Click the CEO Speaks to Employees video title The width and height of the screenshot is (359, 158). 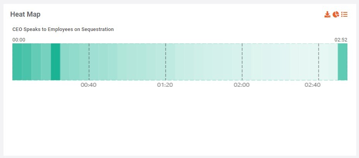coord(63,29)
